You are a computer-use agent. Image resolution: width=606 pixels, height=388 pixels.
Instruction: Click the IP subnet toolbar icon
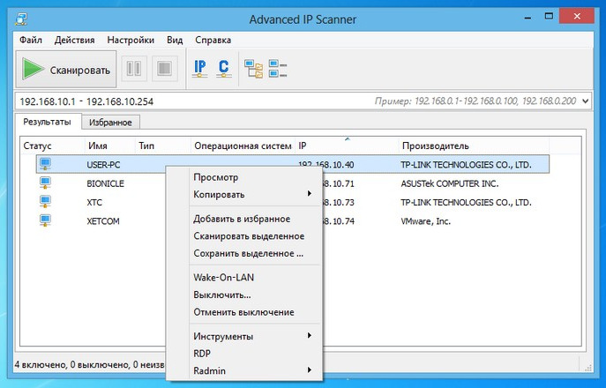(200, 69)
